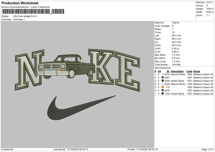Click 'Page 1 of 1' in the footer
The image size is (215, 152).
tap(207, 149)
